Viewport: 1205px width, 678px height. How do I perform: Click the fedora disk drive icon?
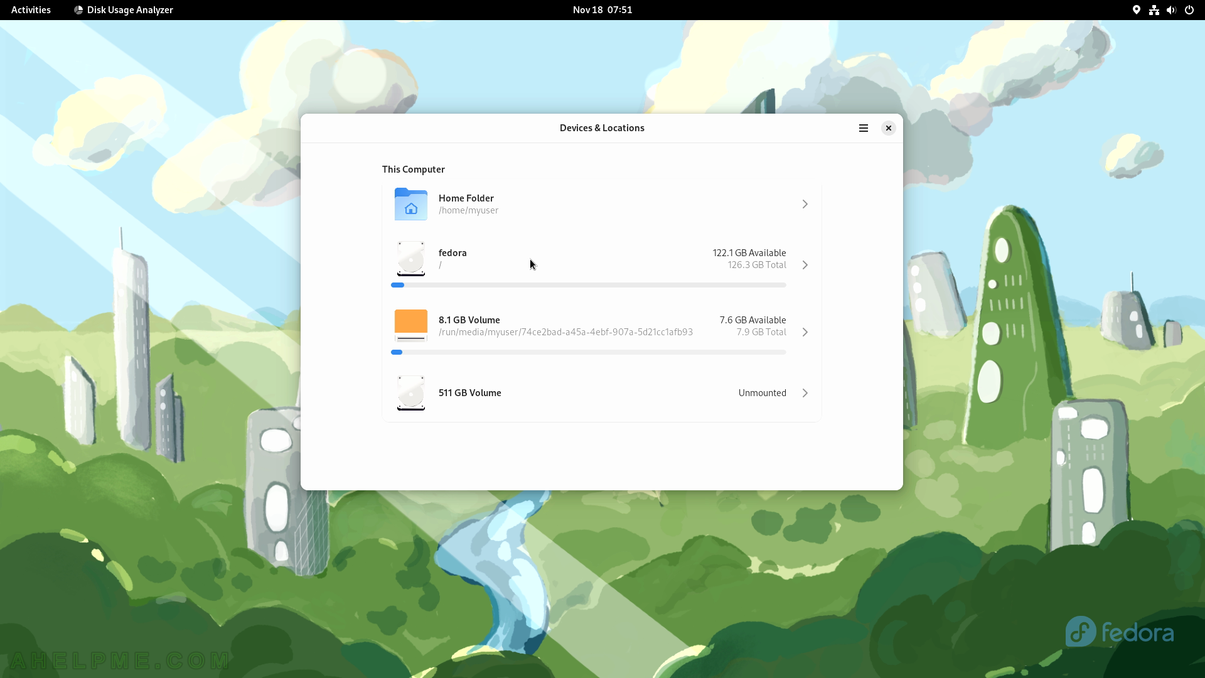point(411,259)
